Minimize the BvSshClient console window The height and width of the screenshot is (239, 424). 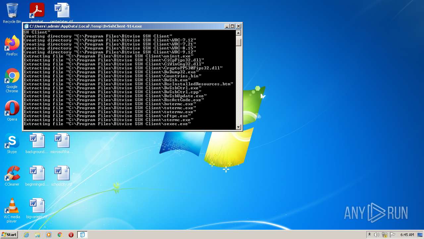[x=227, y=26]
